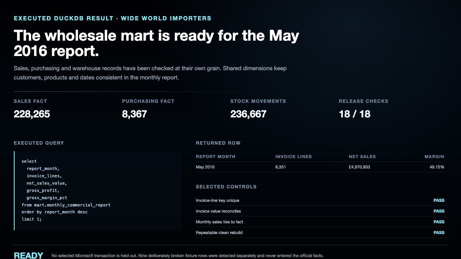Screen dimensions: 461x259
Task: Select the 'May 2016' table cell
Action: point(206,167)
